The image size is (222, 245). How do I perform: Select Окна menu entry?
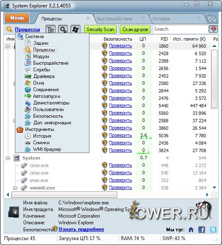click(39, 83)
